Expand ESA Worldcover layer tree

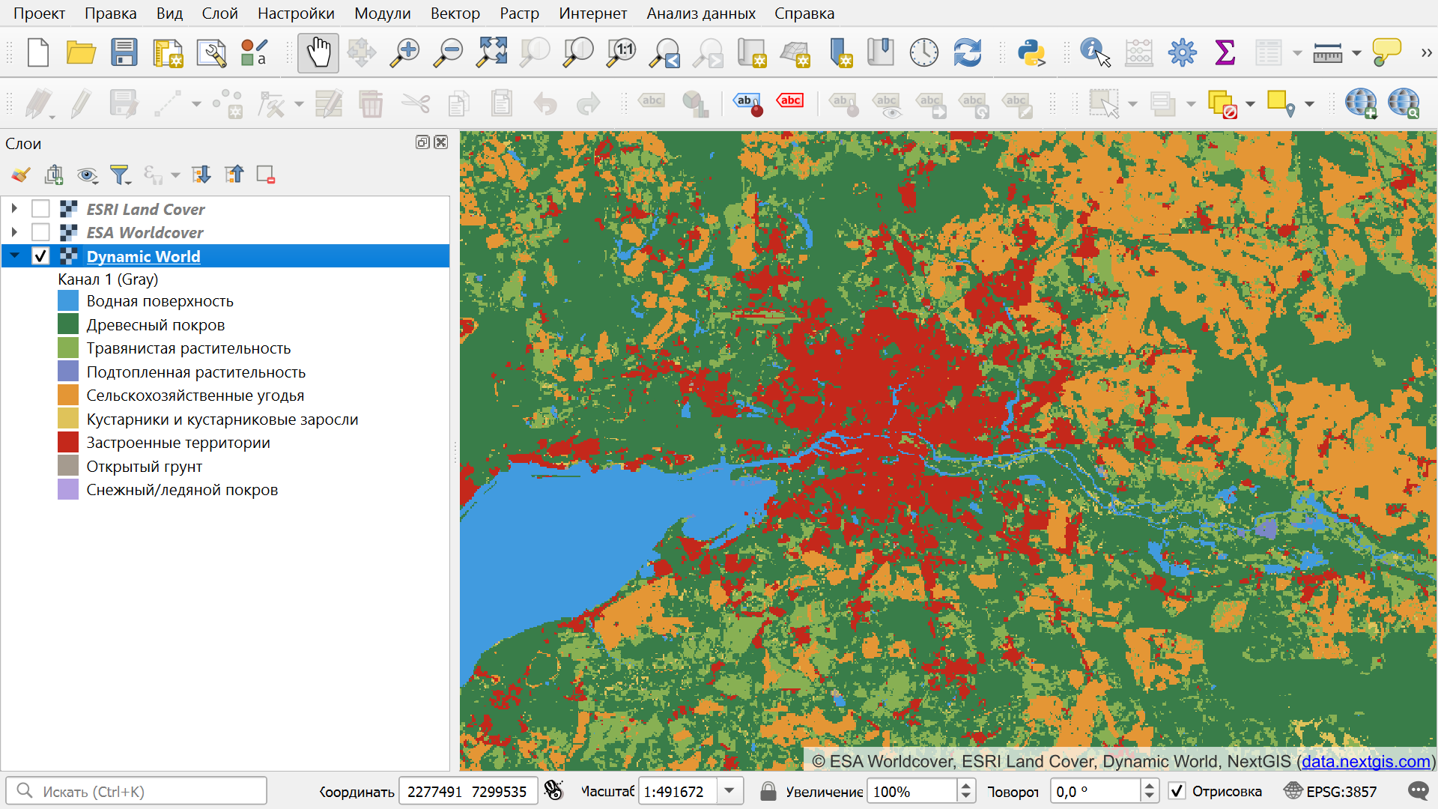tap(14, 232)
